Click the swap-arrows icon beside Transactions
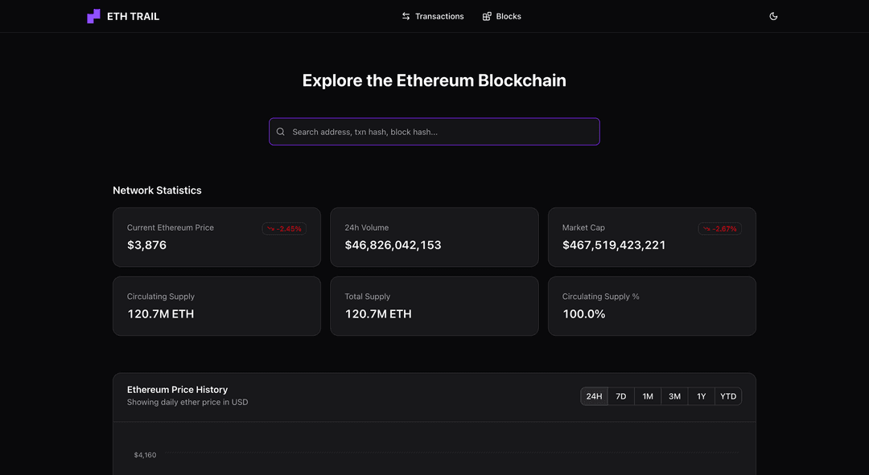 point(406,15)
